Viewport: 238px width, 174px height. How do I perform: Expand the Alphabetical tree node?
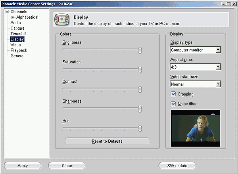pyautogui.click(x=13, y=17)
